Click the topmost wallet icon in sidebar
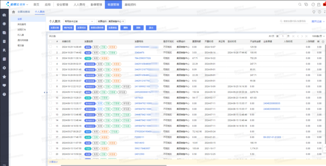The height and width of the screenshot is (166, 326). 4,15
